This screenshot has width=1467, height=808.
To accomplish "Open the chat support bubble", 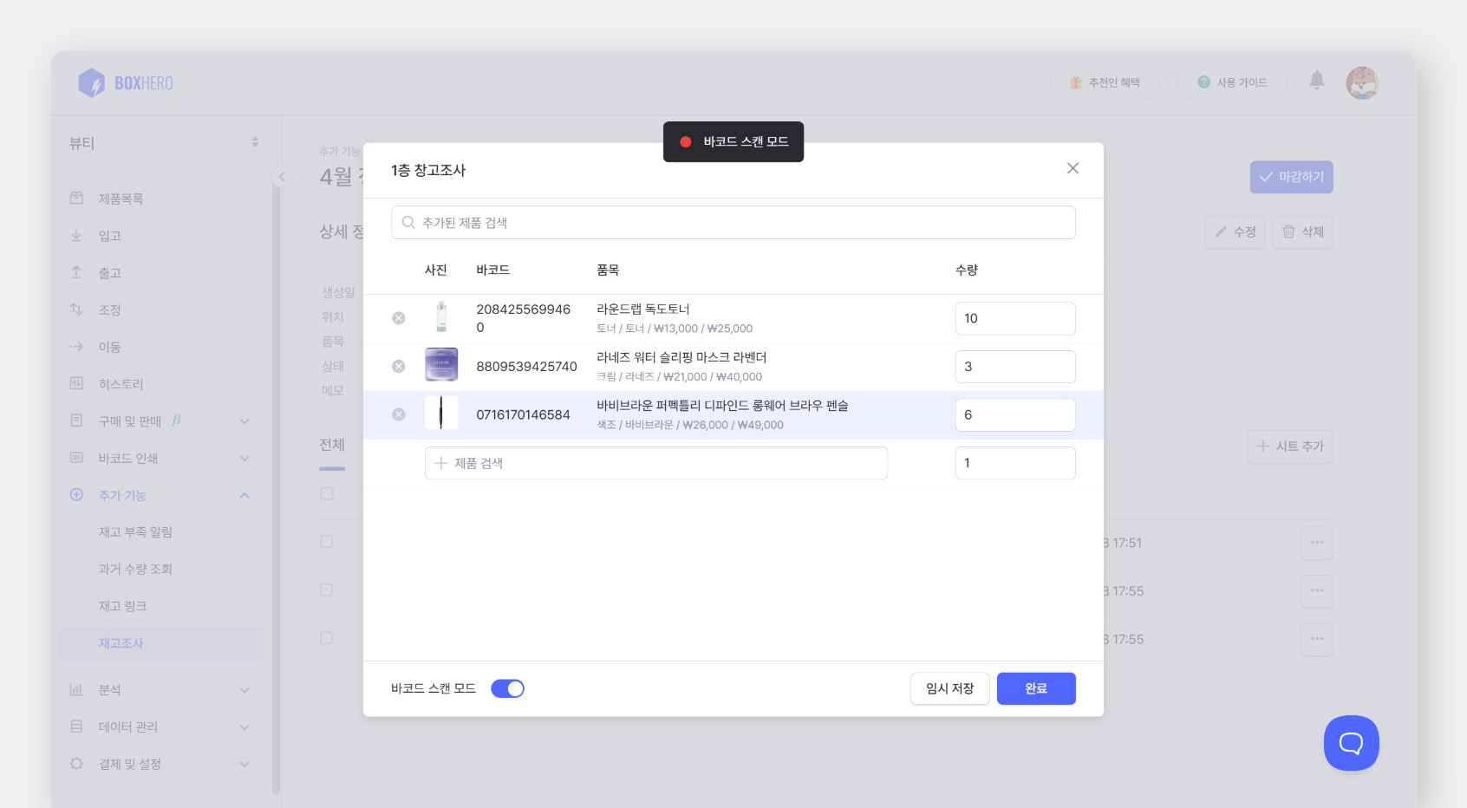I will tap(1350, 742).
